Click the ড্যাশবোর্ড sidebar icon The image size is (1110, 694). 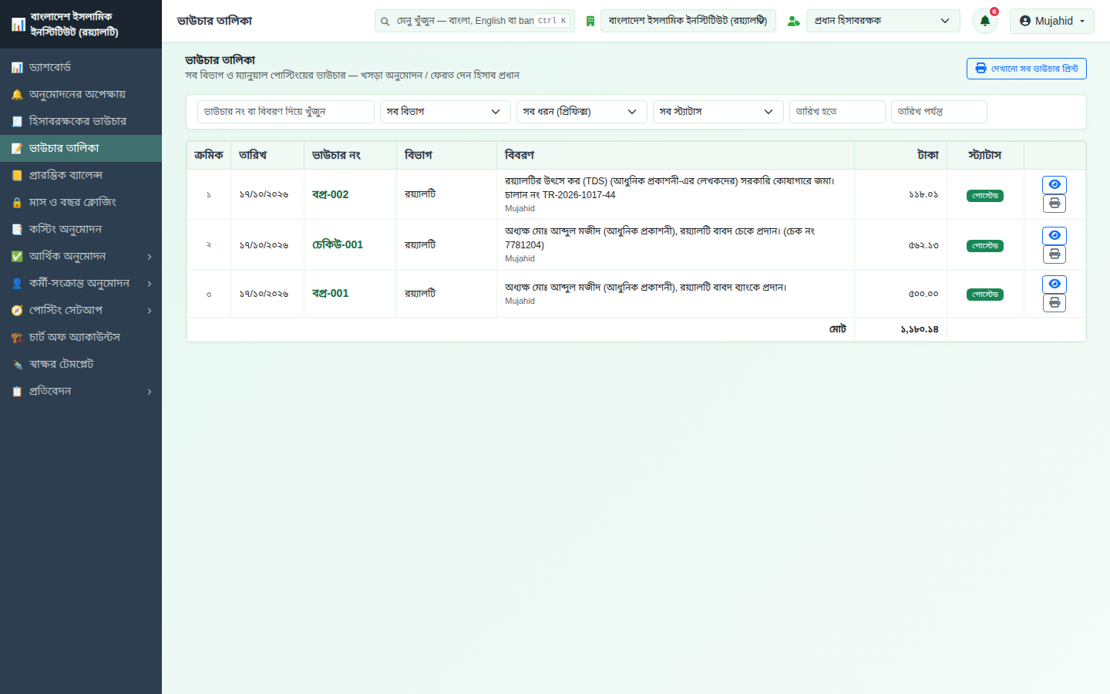click(17, 68)
